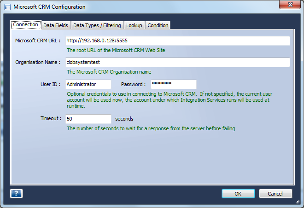The image size is (304, 208).
Task: Click the 'Microsoft CRM Configuration' title text
Action: tap(49, 7)
